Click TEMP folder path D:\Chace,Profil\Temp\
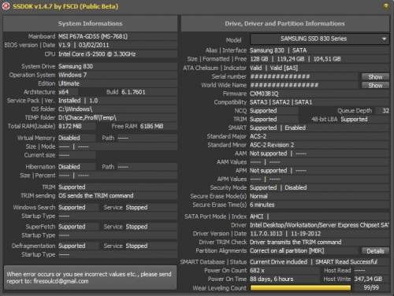 point(87,117)
